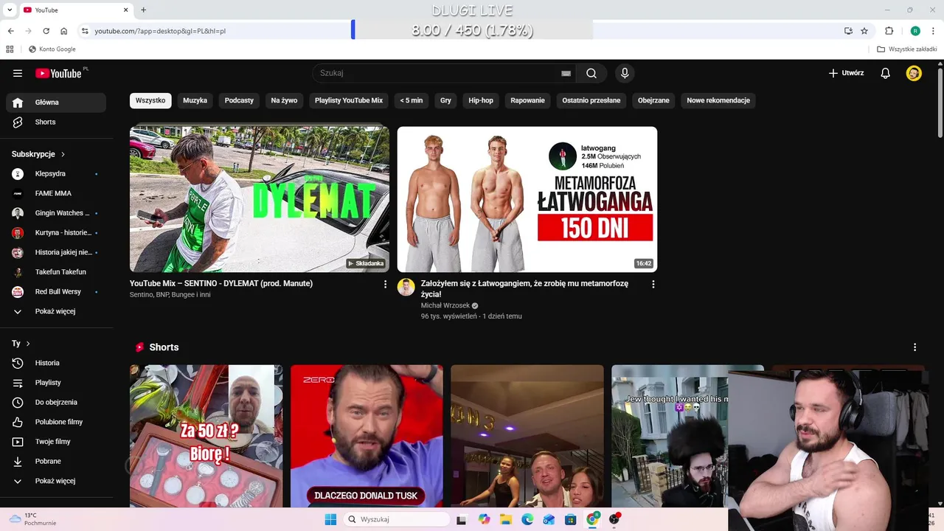
Task: Open Konto Google bookmark
Action: click(x=52, y=49)
